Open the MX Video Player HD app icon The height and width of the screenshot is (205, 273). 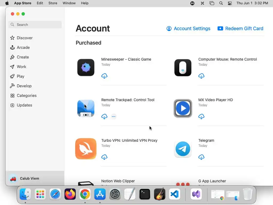pos(183,108)
